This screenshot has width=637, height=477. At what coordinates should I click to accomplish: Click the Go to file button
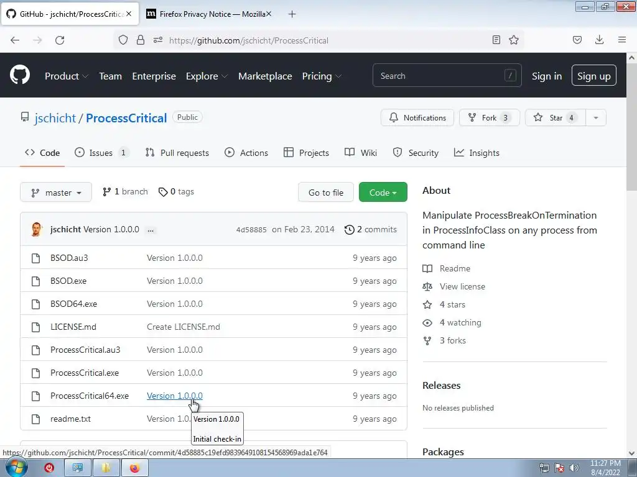point(326,193)
